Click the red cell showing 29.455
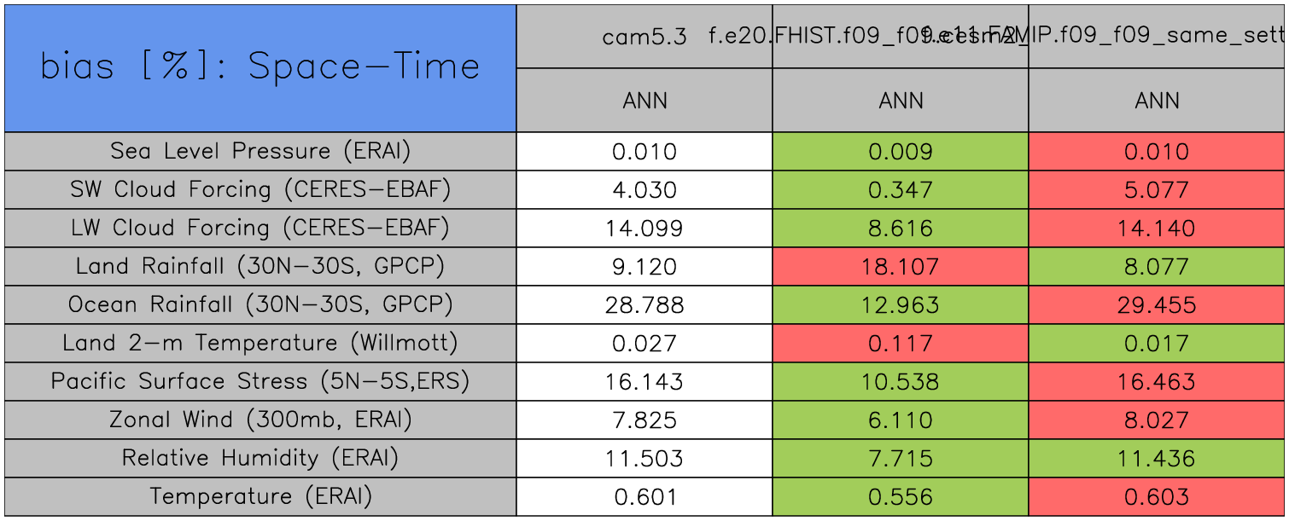The width and height of the screenshot is (1289, 521). pyautogui.click(x=1157, y=304)
